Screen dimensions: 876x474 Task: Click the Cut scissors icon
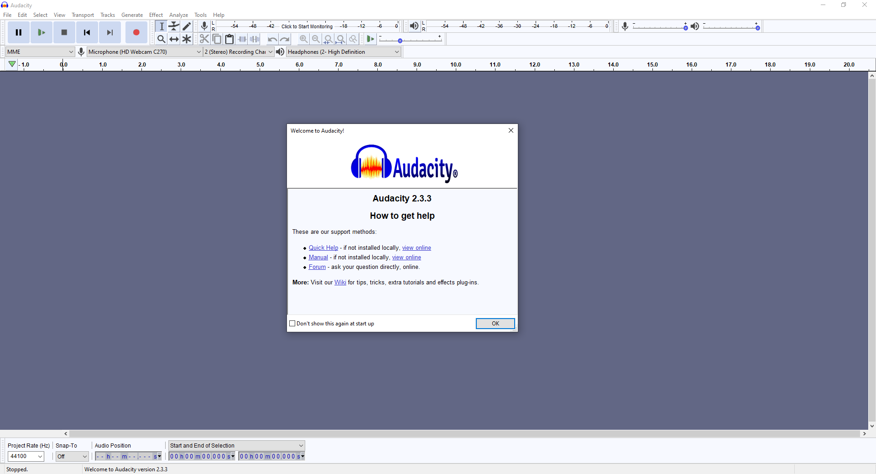point(204,39)
